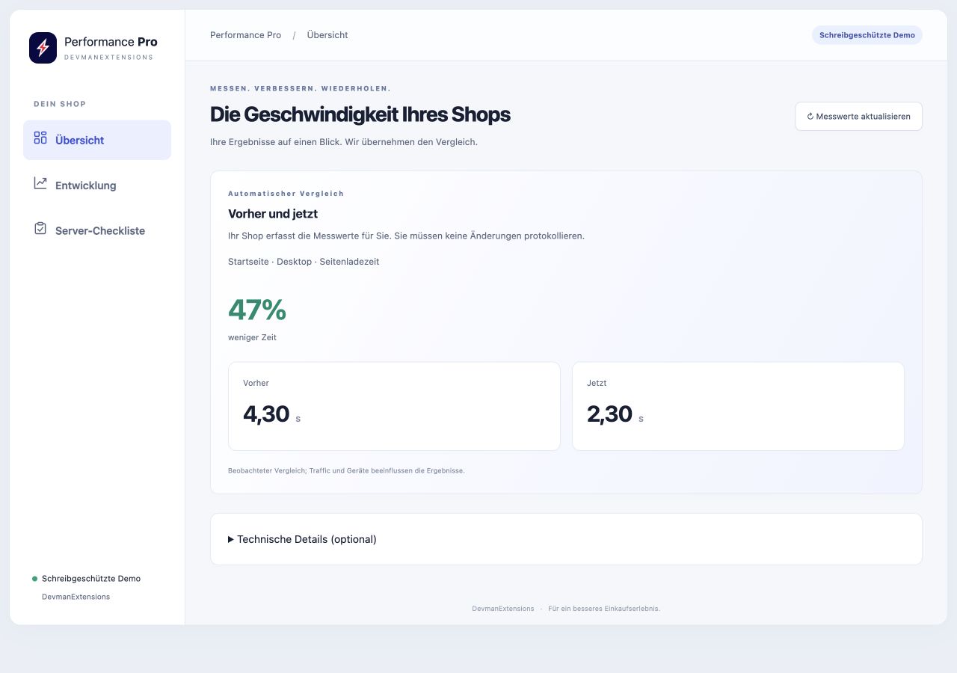Click the Schreibgeschützte Demo badge in header
Viewport: 957px width, 673px height.
pyautogui.click(x=867, y=35)
